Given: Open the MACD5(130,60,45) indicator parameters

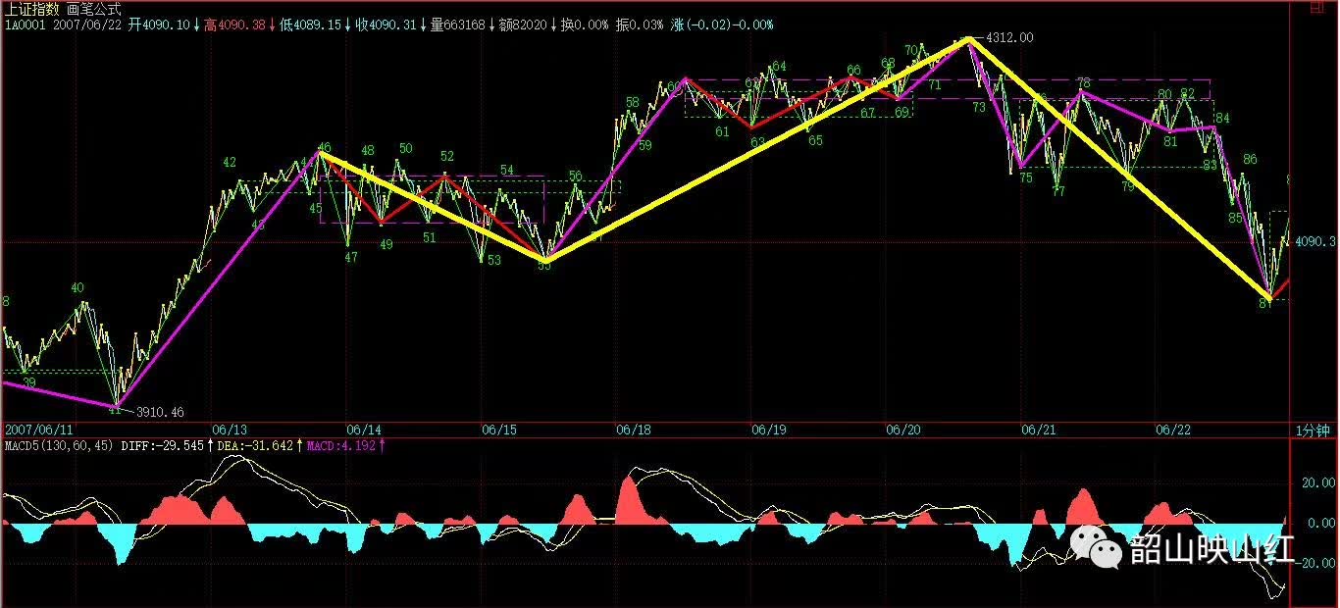Looking at the screenshot, I should pyautogui.click(x=59, y=445).
